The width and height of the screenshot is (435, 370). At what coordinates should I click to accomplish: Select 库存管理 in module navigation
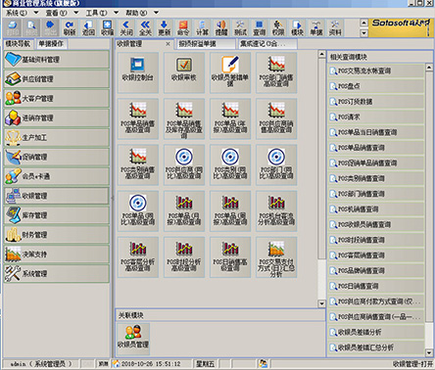pos(57,215)
